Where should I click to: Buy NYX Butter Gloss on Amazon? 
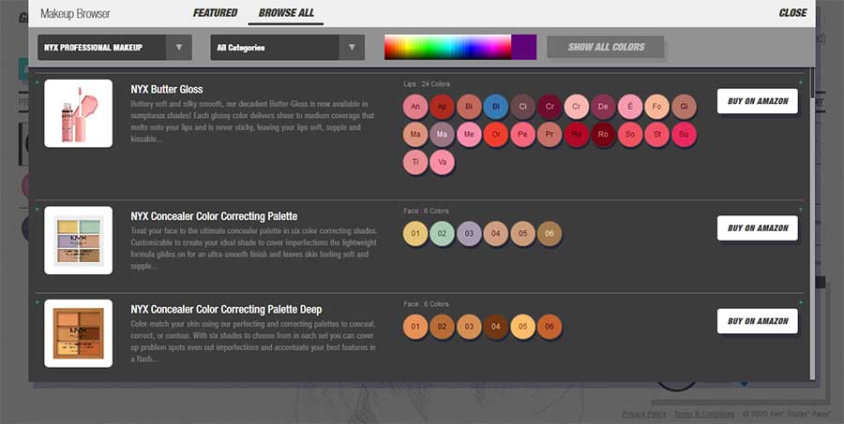(758, 101)
